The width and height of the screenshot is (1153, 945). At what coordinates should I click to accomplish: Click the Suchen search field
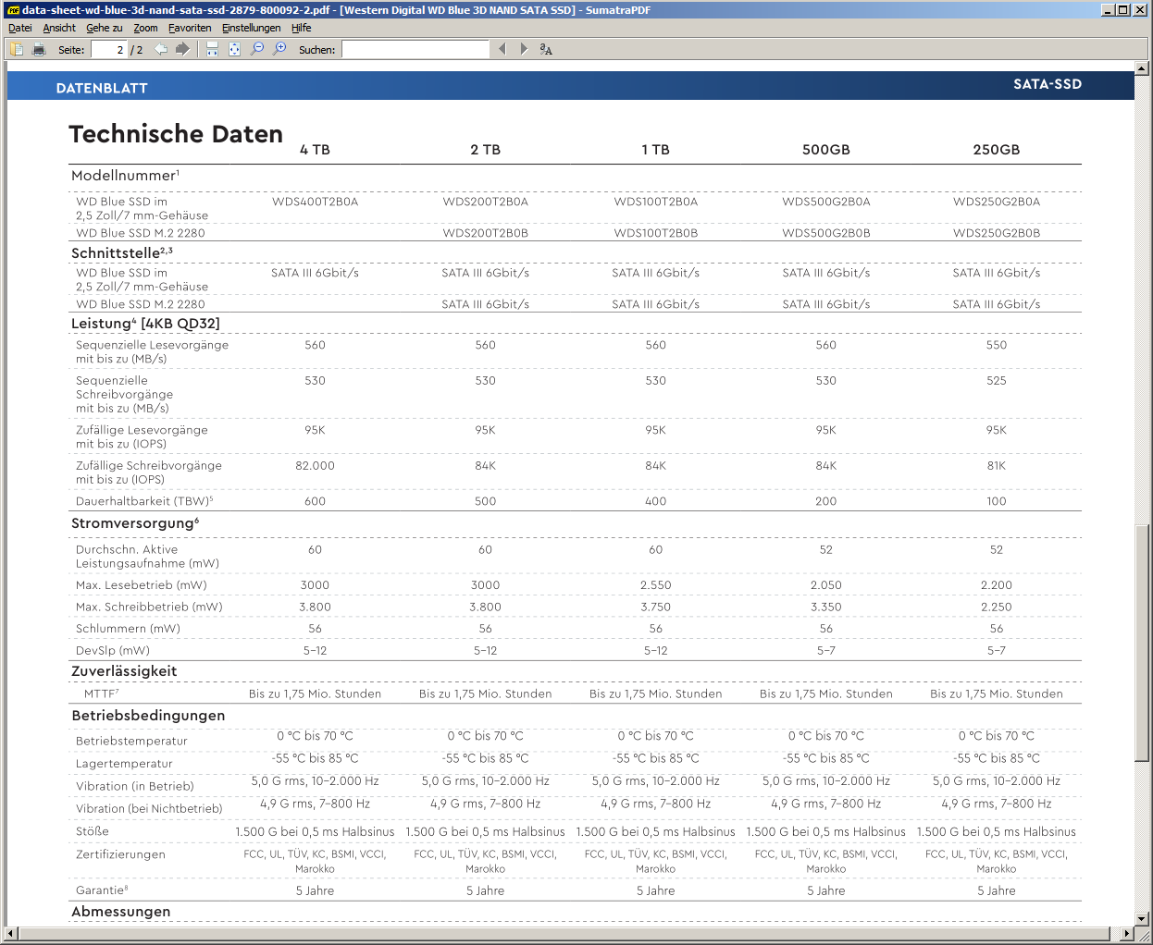pos(415,50)
